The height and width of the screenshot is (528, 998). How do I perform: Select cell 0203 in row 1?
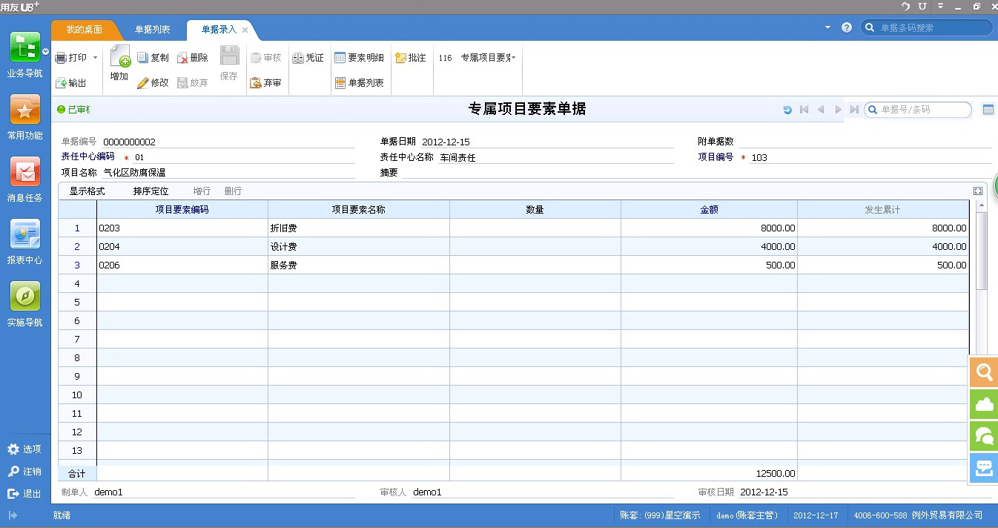tap(182, 228)
